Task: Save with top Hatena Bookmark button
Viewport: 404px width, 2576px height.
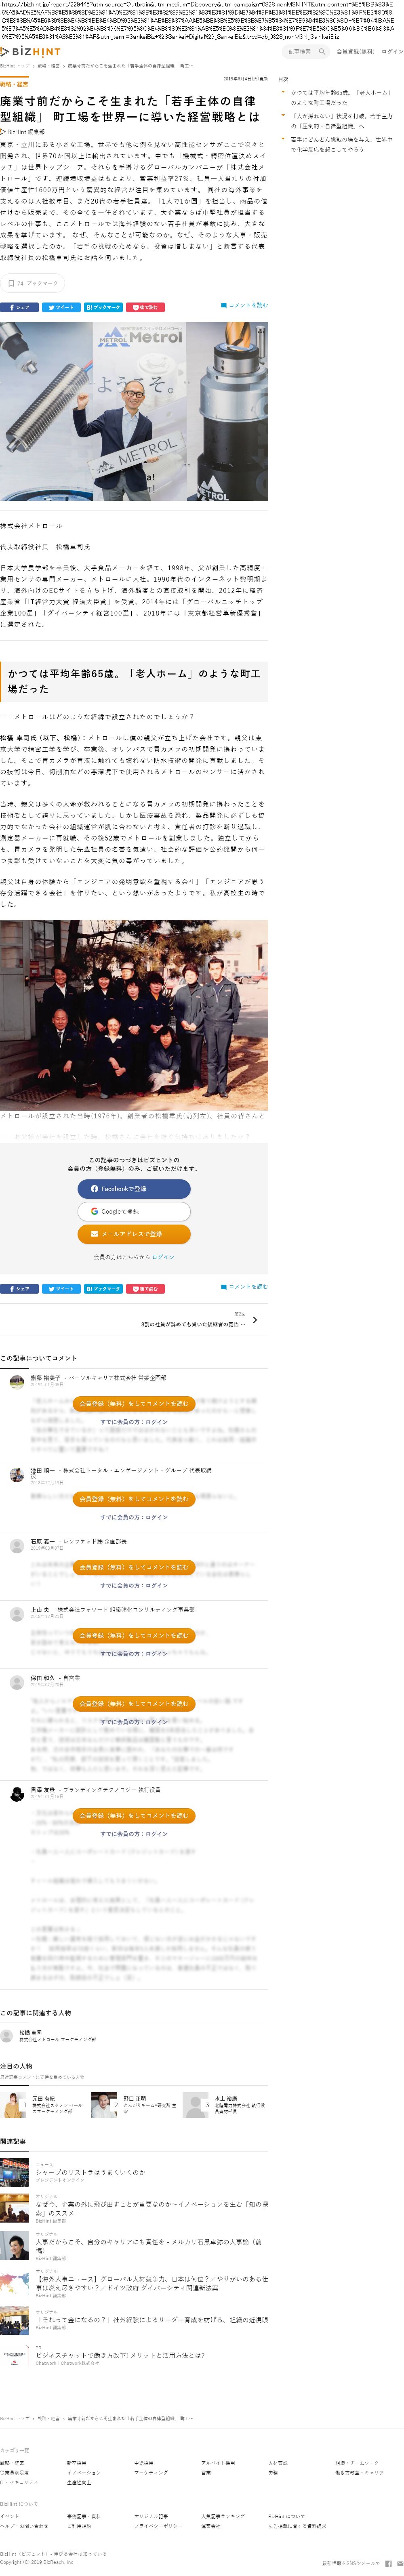Action: pyautogui.click(x=103, y=307)
